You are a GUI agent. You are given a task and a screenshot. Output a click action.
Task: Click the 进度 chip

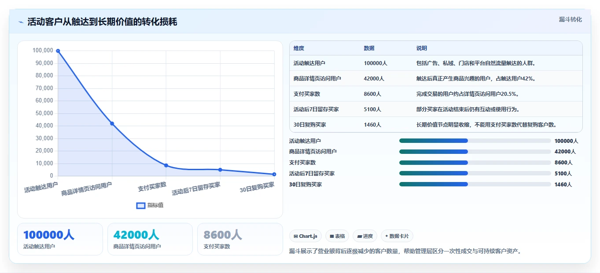pos(365,236)
